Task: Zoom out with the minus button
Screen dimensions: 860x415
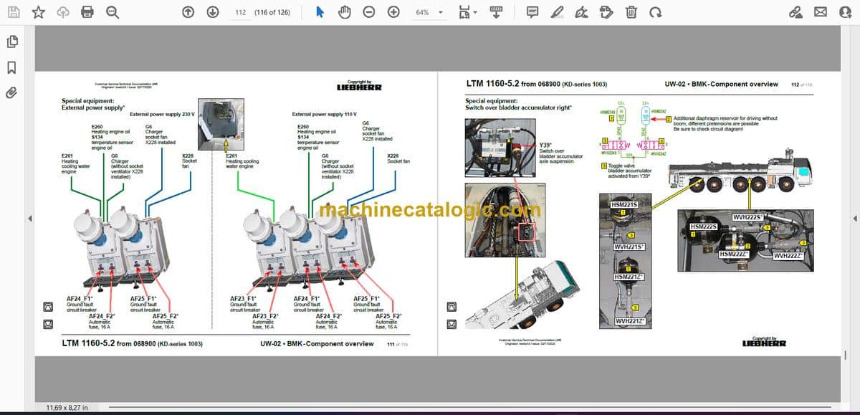Action: click(x=368, y=12)
